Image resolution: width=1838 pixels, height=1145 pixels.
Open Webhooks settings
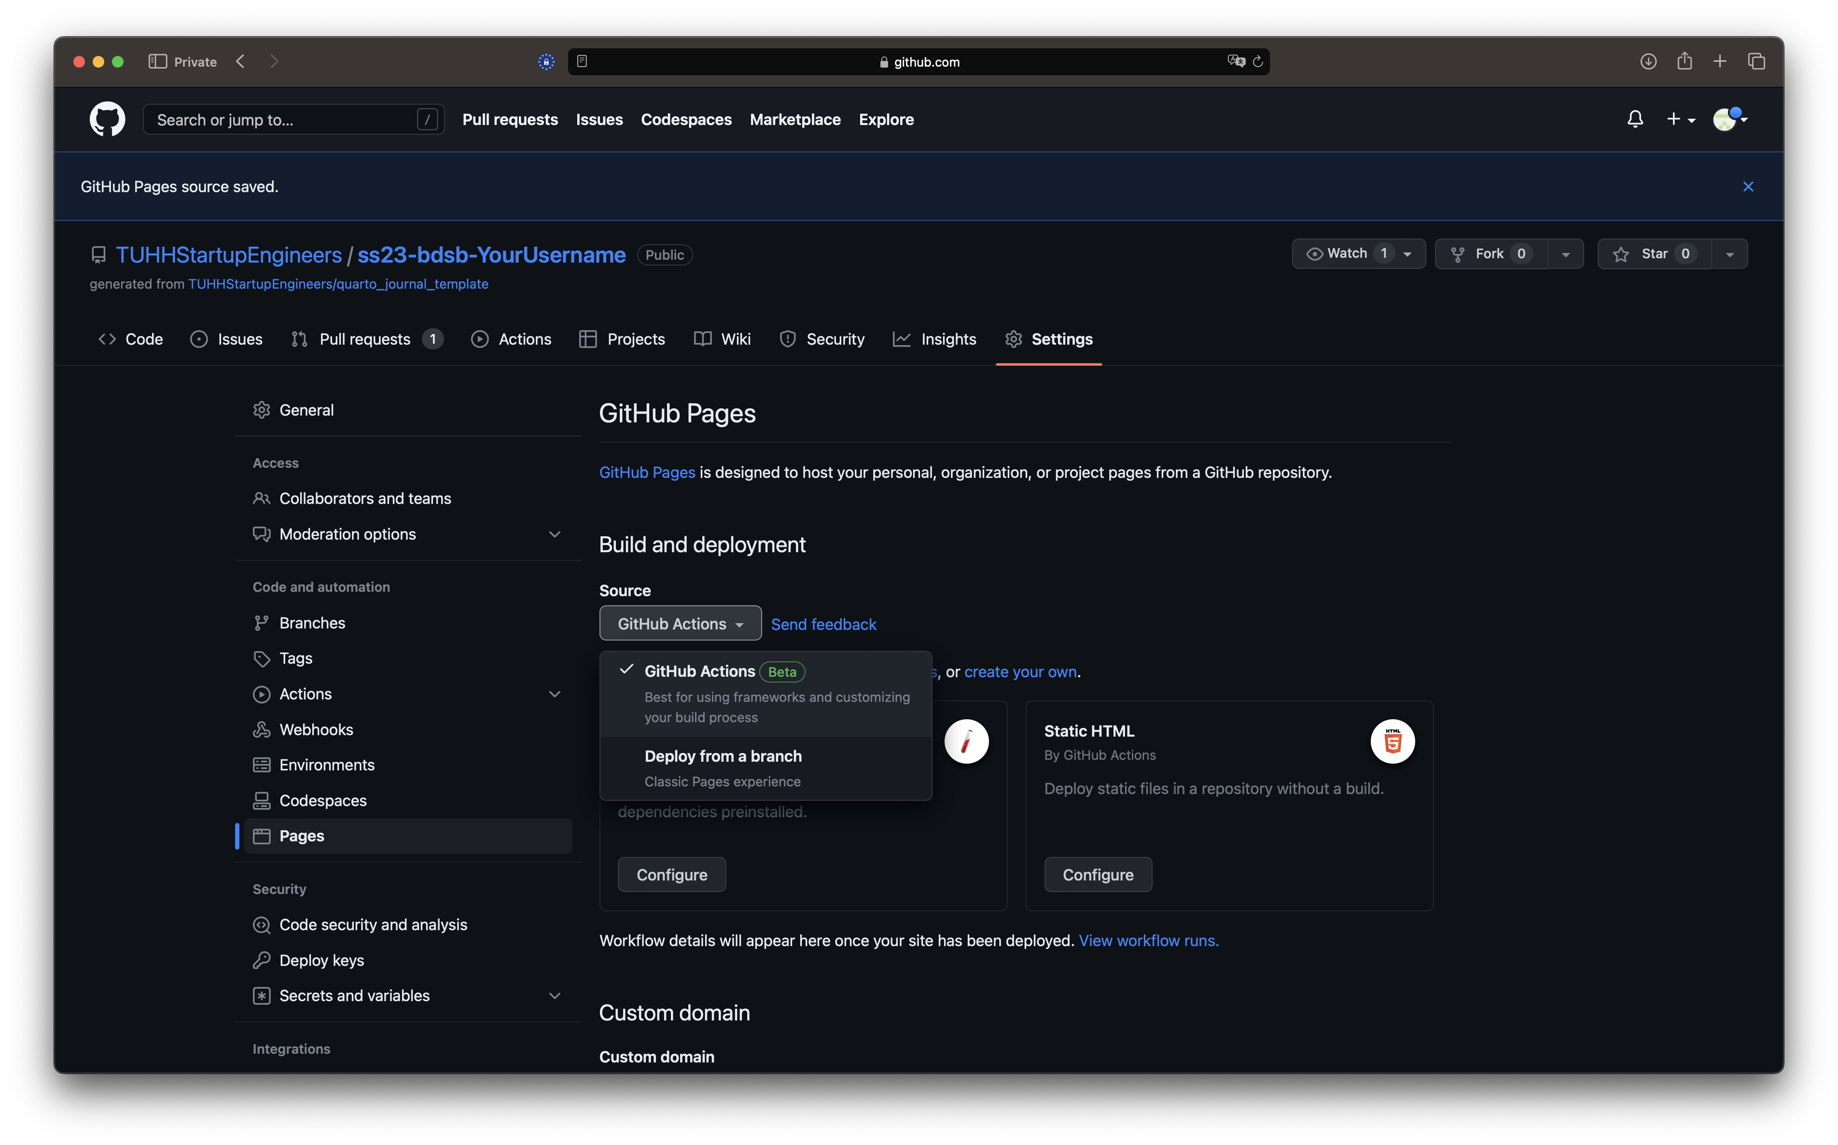pyautogui.click(x=408, y=729)
